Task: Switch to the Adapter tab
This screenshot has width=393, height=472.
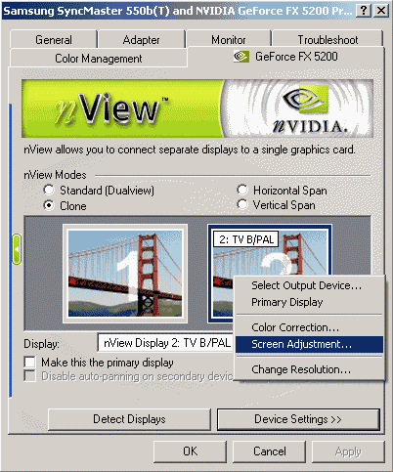Action: point(141,39)
